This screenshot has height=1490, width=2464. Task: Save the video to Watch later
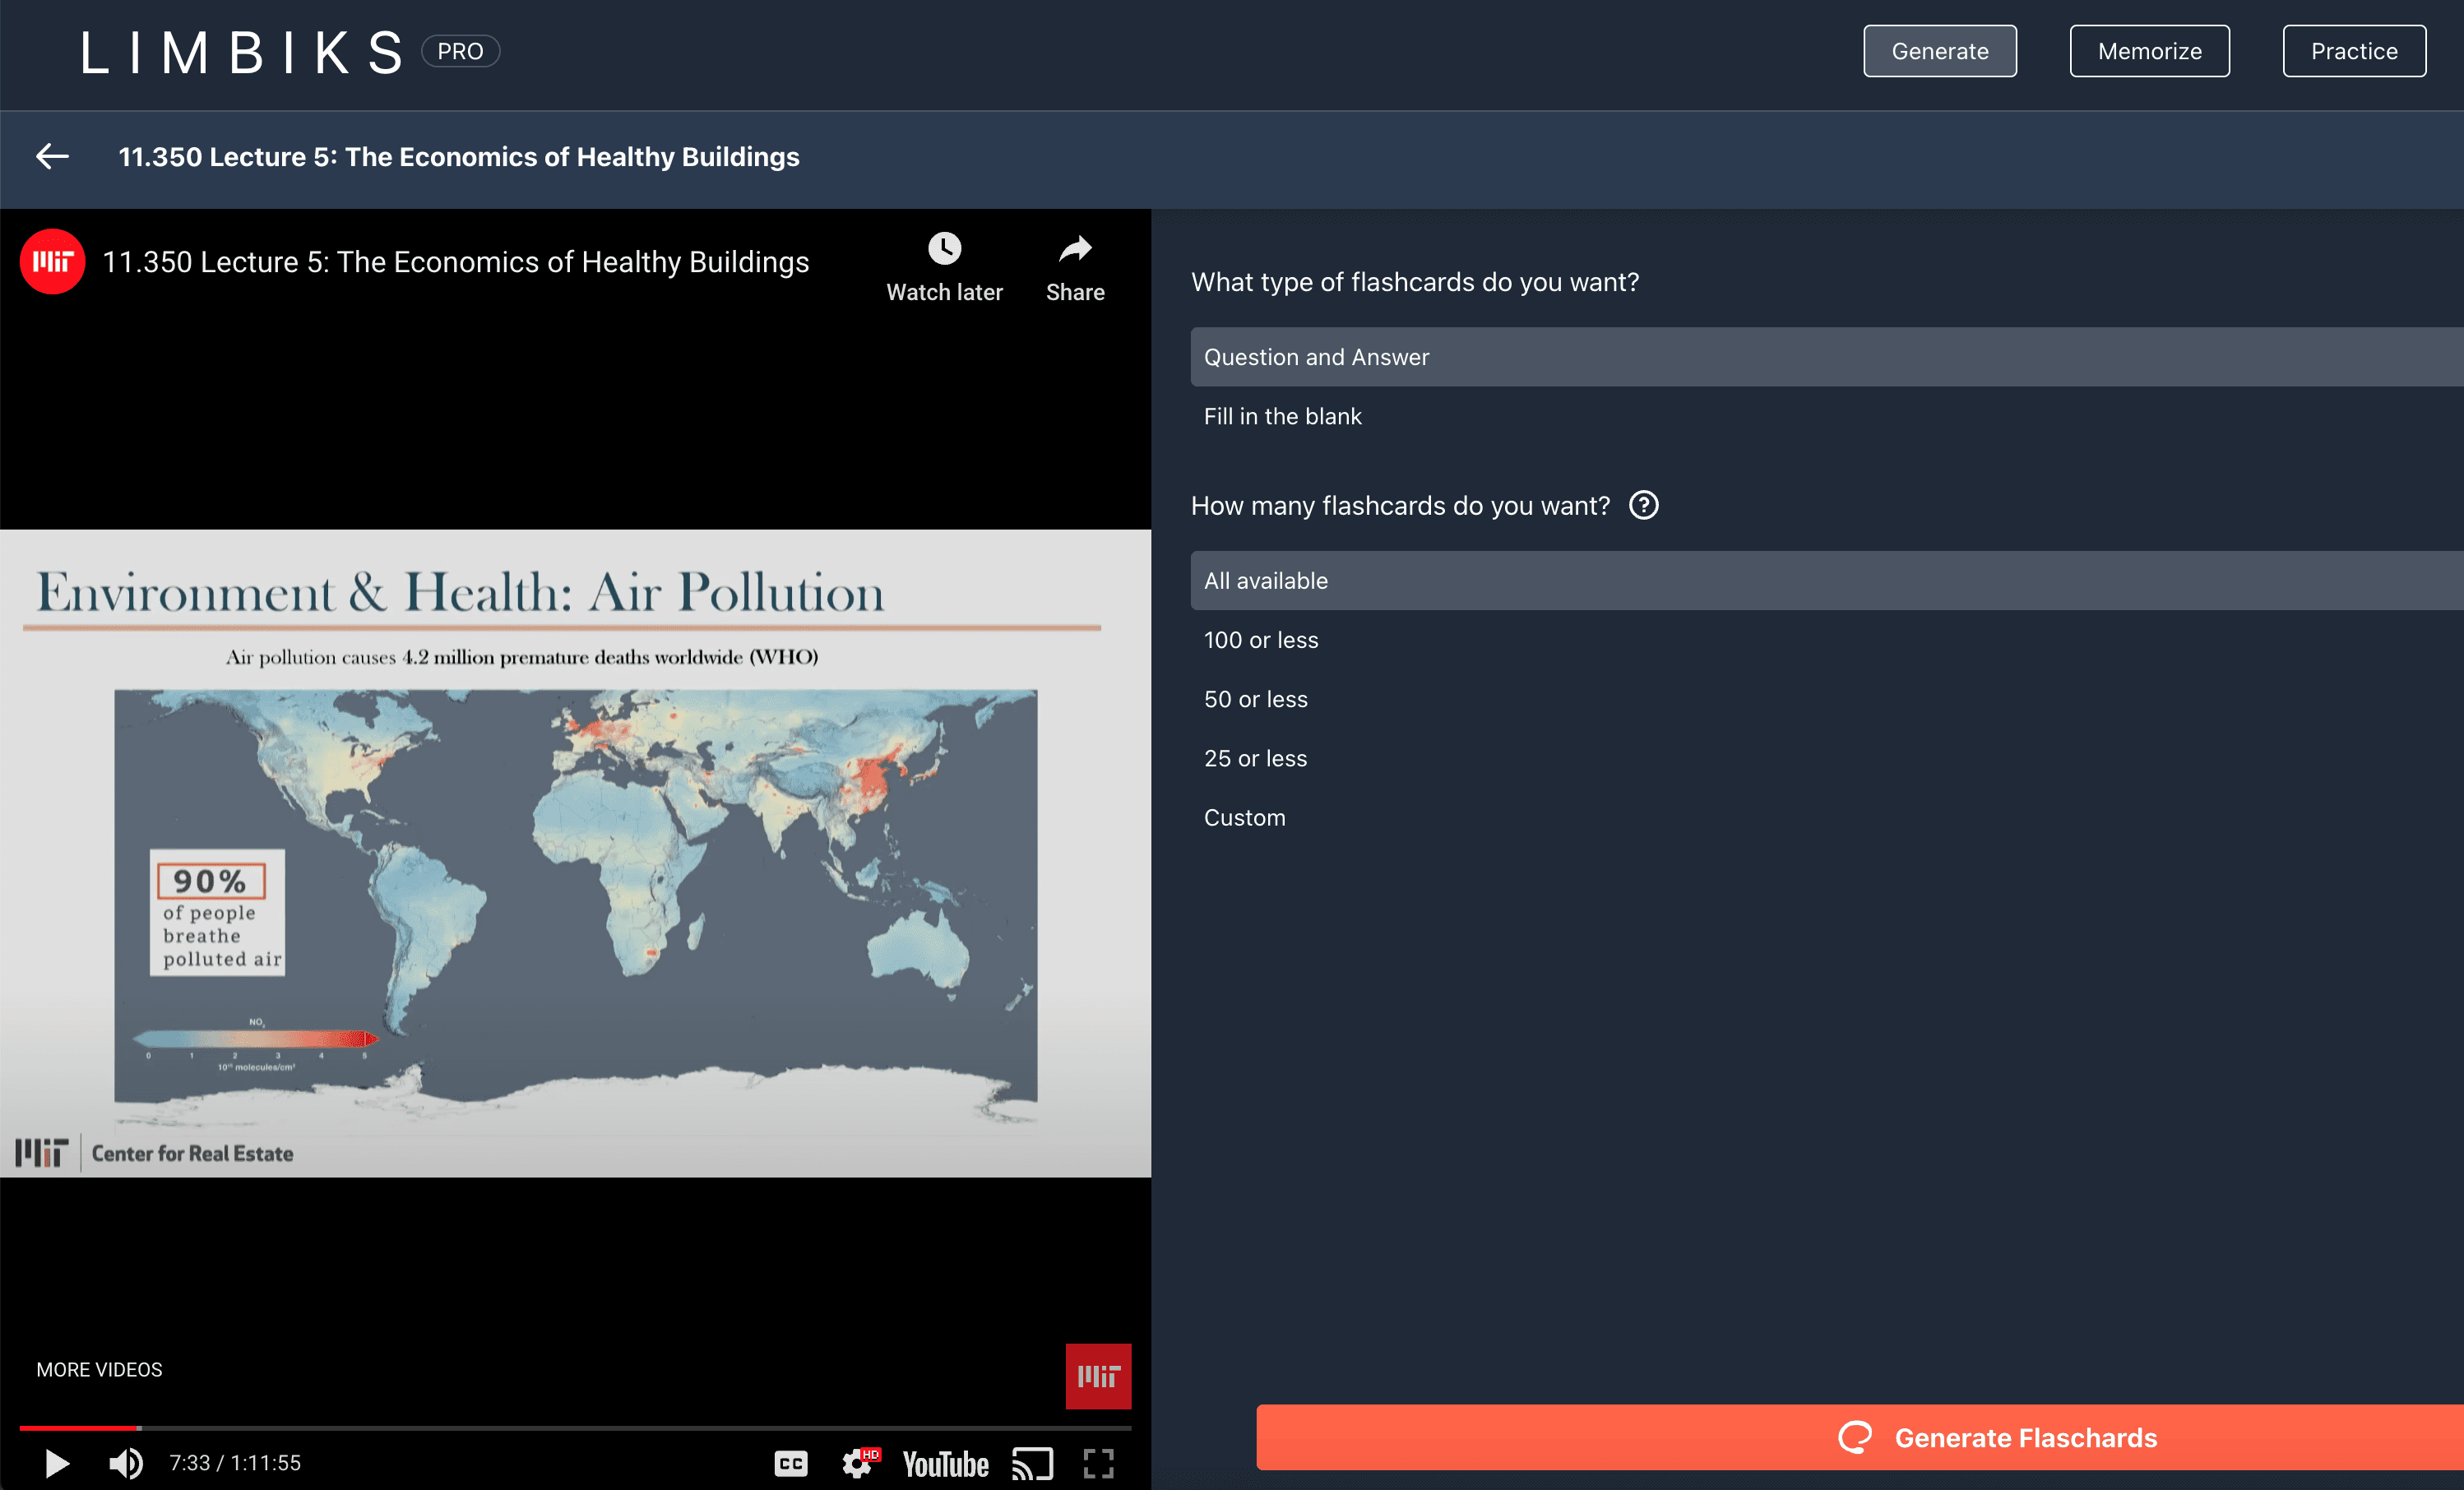945,266
